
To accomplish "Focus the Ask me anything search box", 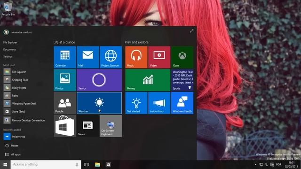I will pos(46,165).
